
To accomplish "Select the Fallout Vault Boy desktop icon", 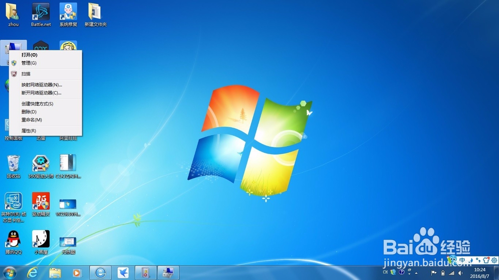I will (x=68, y=45).
